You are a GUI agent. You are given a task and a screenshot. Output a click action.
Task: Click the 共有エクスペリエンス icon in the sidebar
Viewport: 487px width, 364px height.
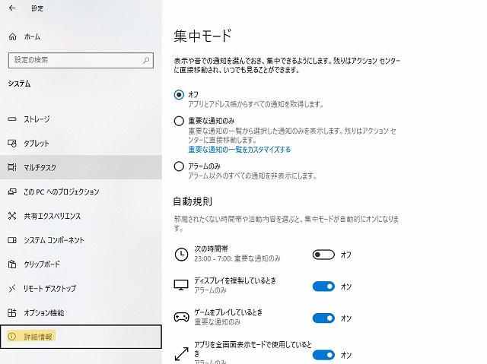(x=11, y=216)
